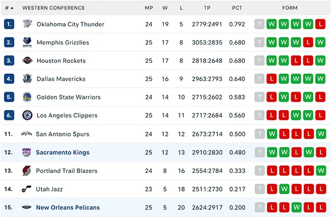Click the Portland Trail Blazers logo
Image resolution: width=331 pixels, height=217 pixels.
click(x=26, y=171)
